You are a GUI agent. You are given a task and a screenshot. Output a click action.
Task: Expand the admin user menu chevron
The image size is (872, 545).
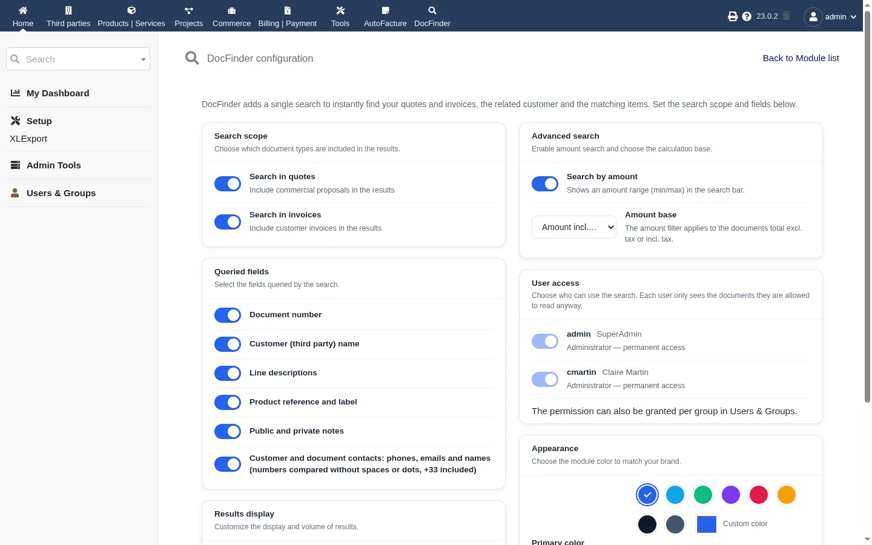853,17
